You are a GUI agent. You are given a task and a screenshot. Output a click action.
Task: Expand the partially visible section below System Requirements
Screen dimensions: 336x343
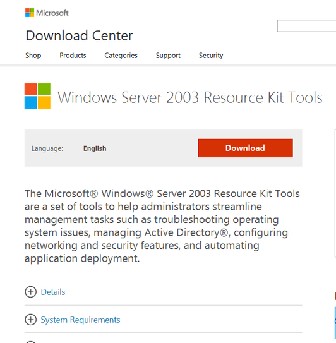click(30, 342)
